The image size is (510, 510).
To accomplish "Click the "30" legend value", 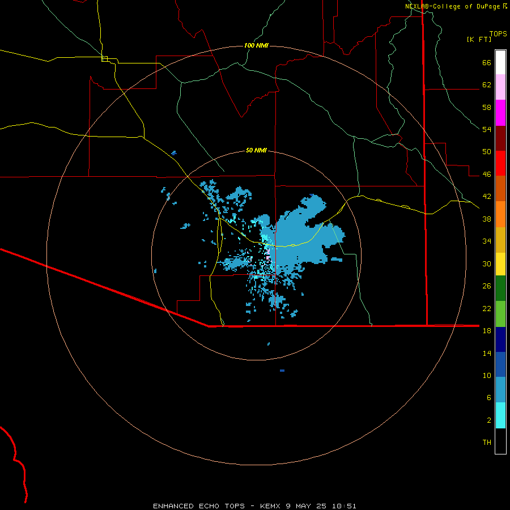I will tap(487, 263).
